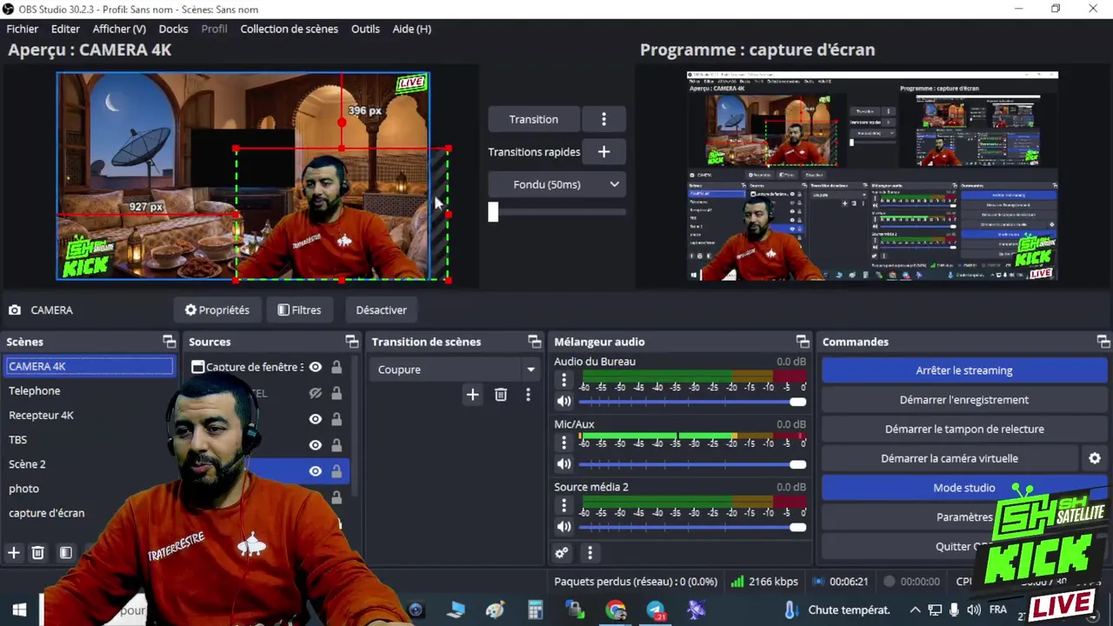Image resolution: width=1113 pixels, height=626 pixels.
Task: Open the Fichier menu
Action: (23, 29)
